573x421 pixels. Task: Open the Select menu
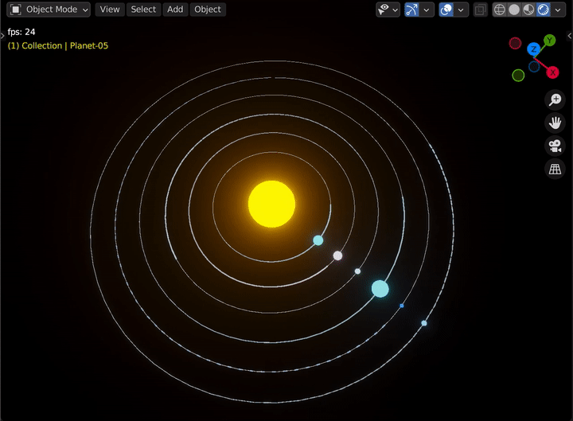(x=143, y=10)
